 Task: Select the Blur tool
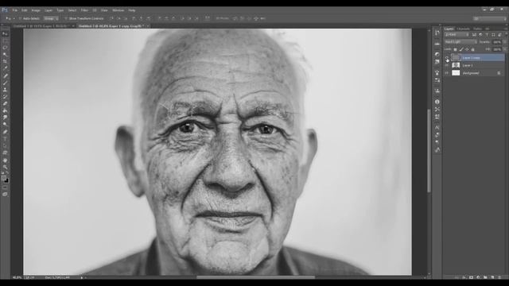6,118
